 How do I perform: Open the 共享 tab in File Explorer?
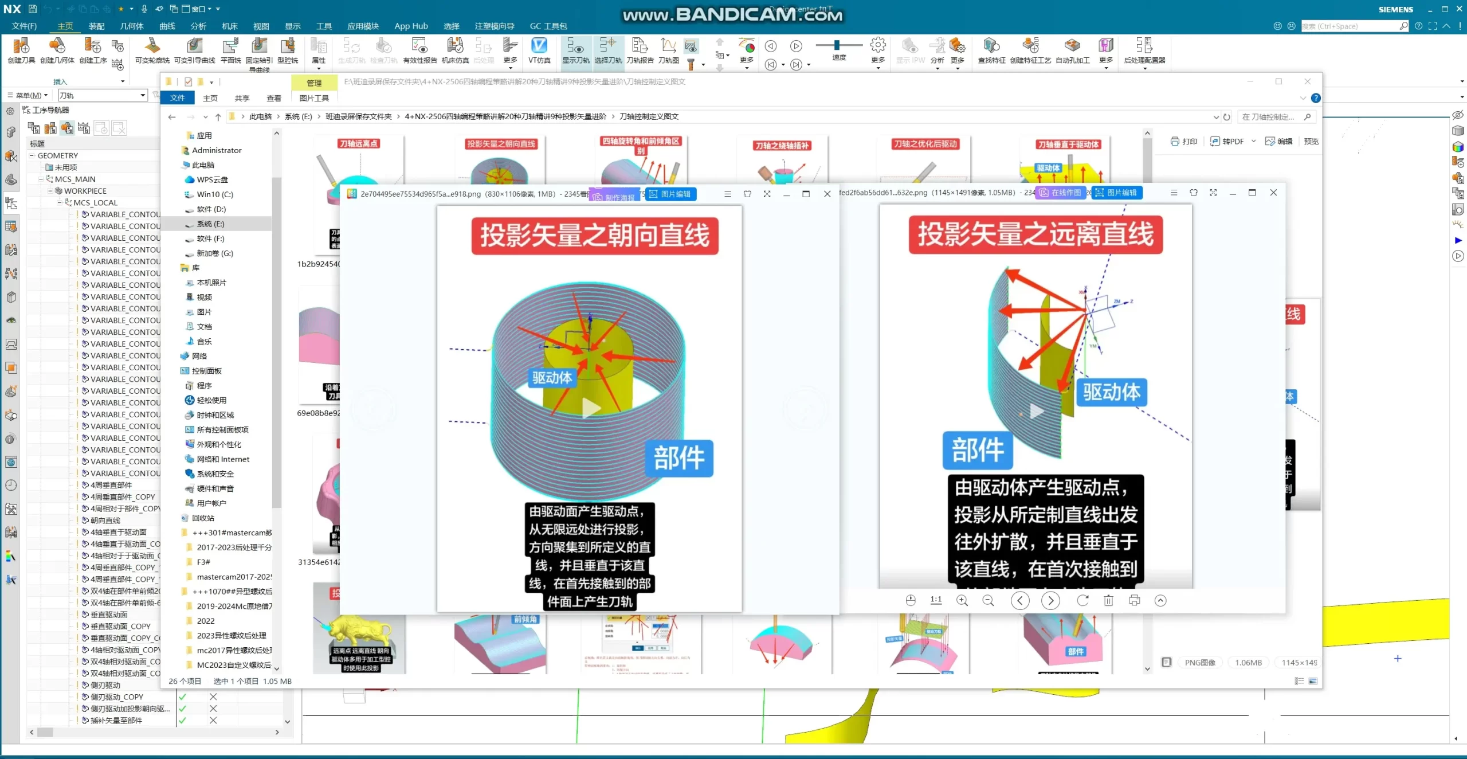coord(242,97)
